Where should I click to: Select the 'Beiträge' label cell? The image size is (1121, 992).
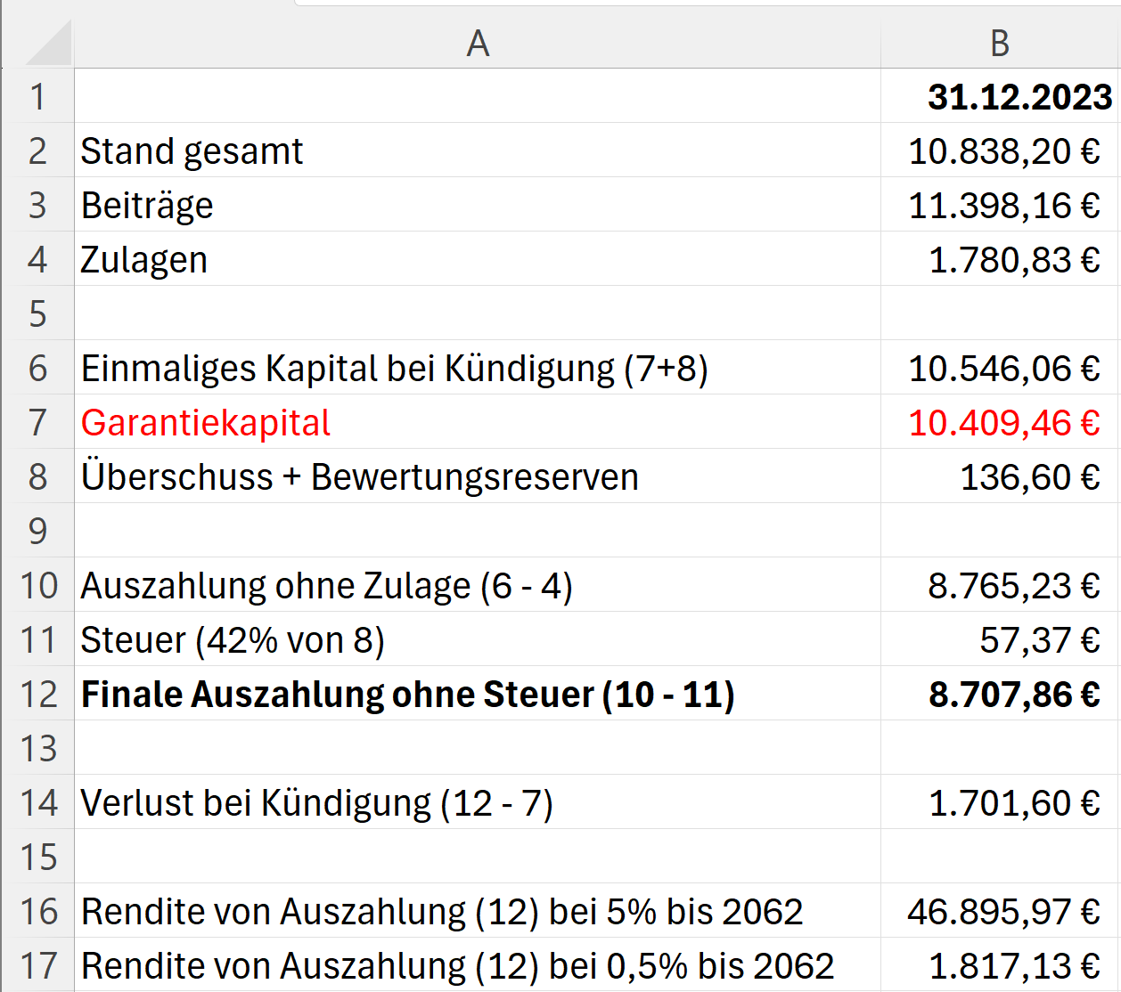(x=148, y=206)
